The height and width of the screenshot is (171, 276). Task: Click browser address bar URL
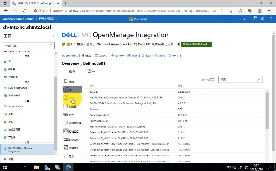131,11
